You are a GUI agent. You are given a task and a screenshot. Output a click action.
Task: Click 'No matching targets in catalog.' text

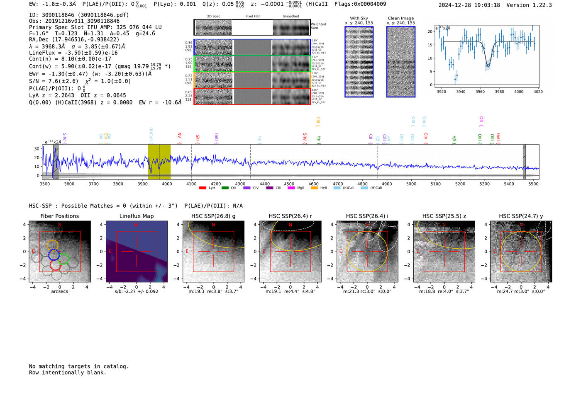point(79,366)
